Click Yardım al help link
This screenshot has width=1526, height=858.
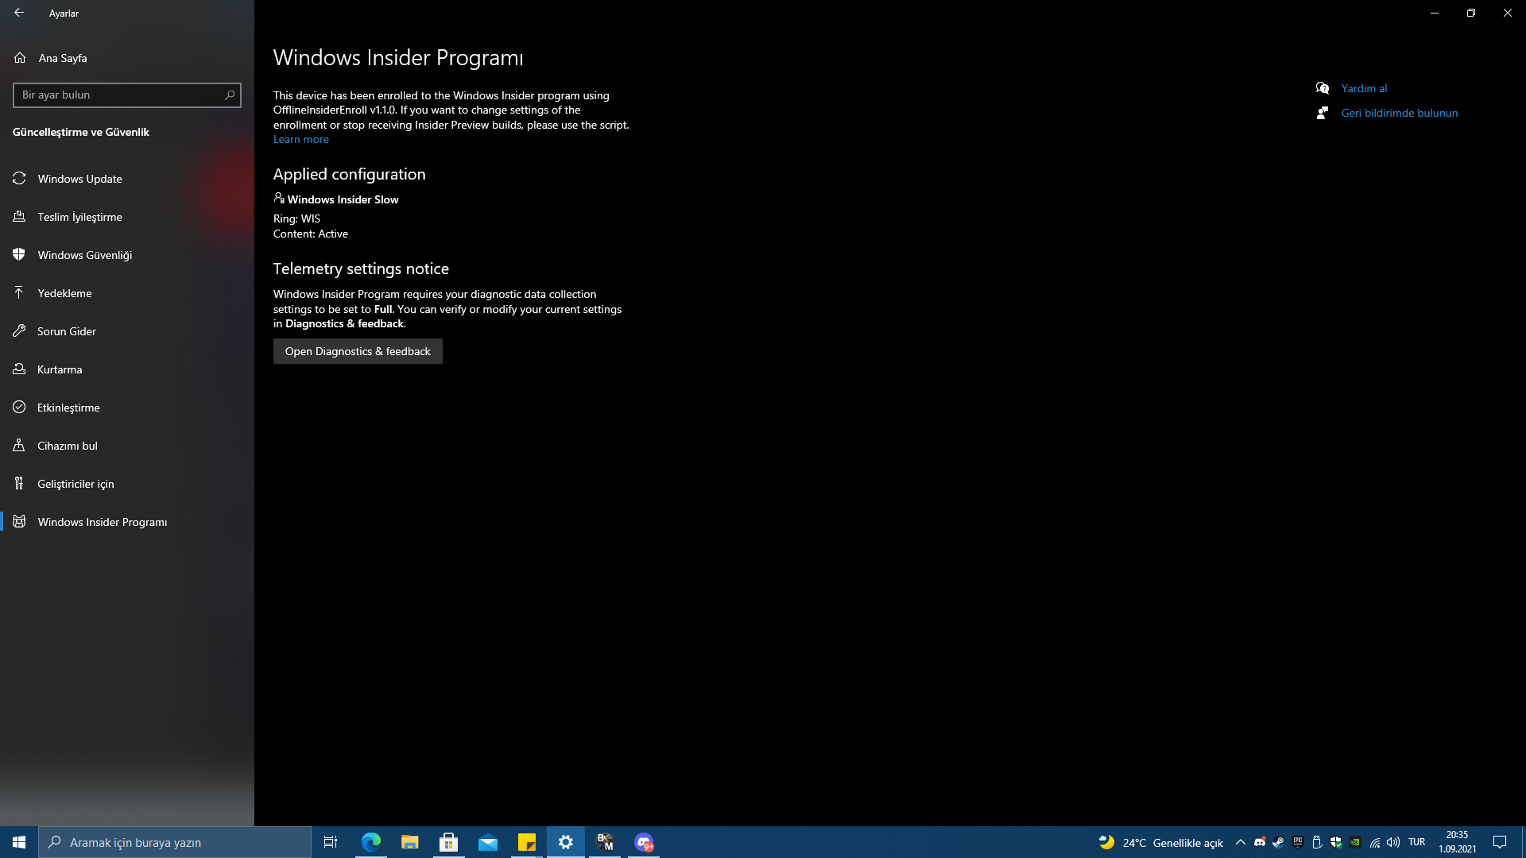point(1364,88)
